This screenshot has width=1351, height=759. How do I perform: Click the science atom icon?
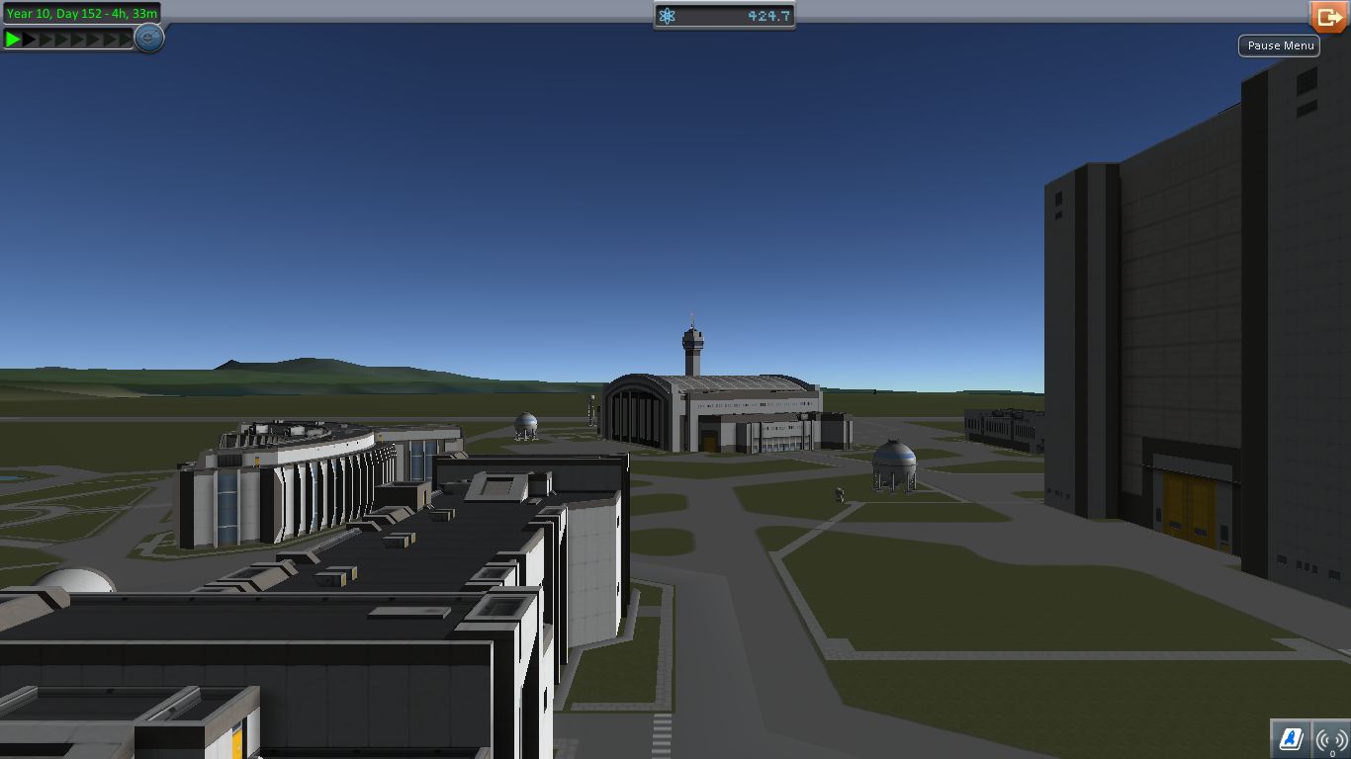[x=668, y=16]
